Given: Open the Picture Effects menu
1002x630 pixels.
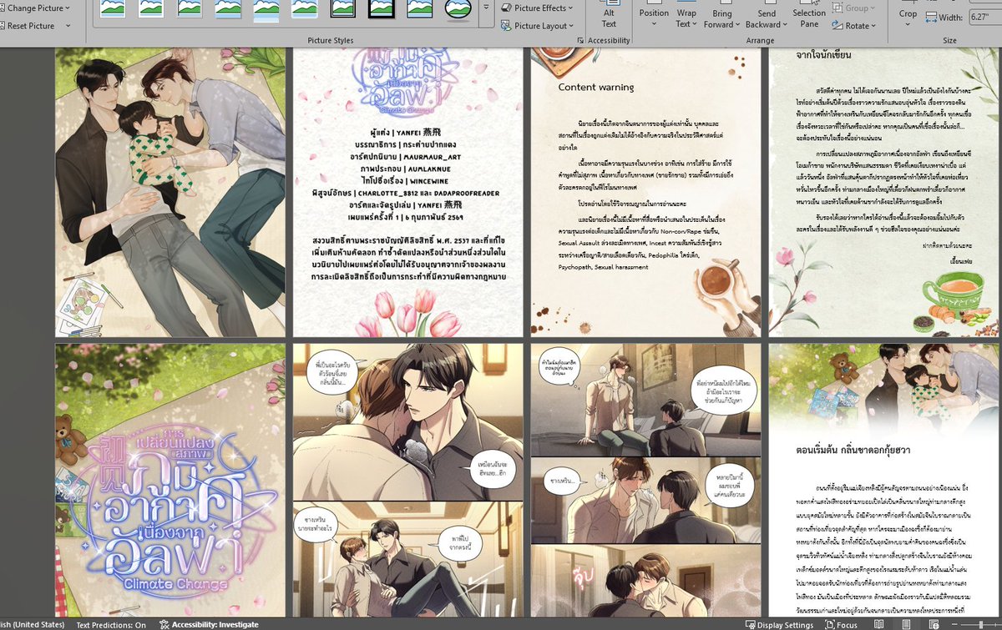Looking at the screenshot, I should tap(538, 8).
